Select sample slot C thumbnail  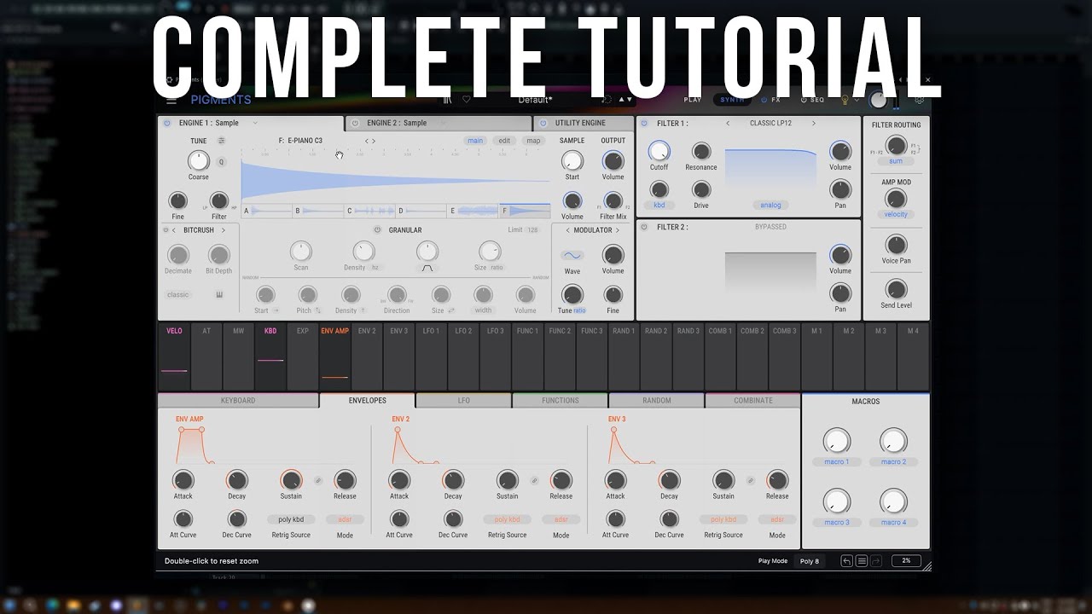370,210
